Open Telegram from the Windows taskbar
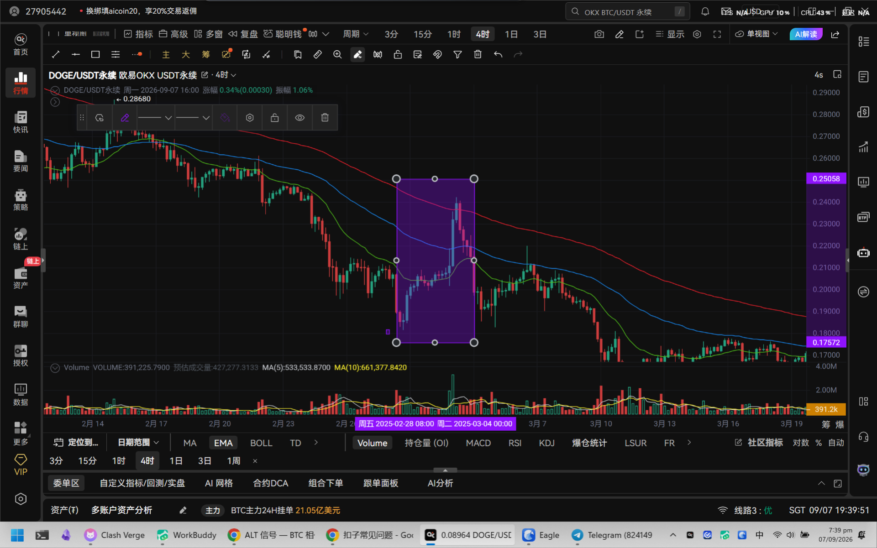The width and height of the screenshot is (877, 548). tap(613, 535)
